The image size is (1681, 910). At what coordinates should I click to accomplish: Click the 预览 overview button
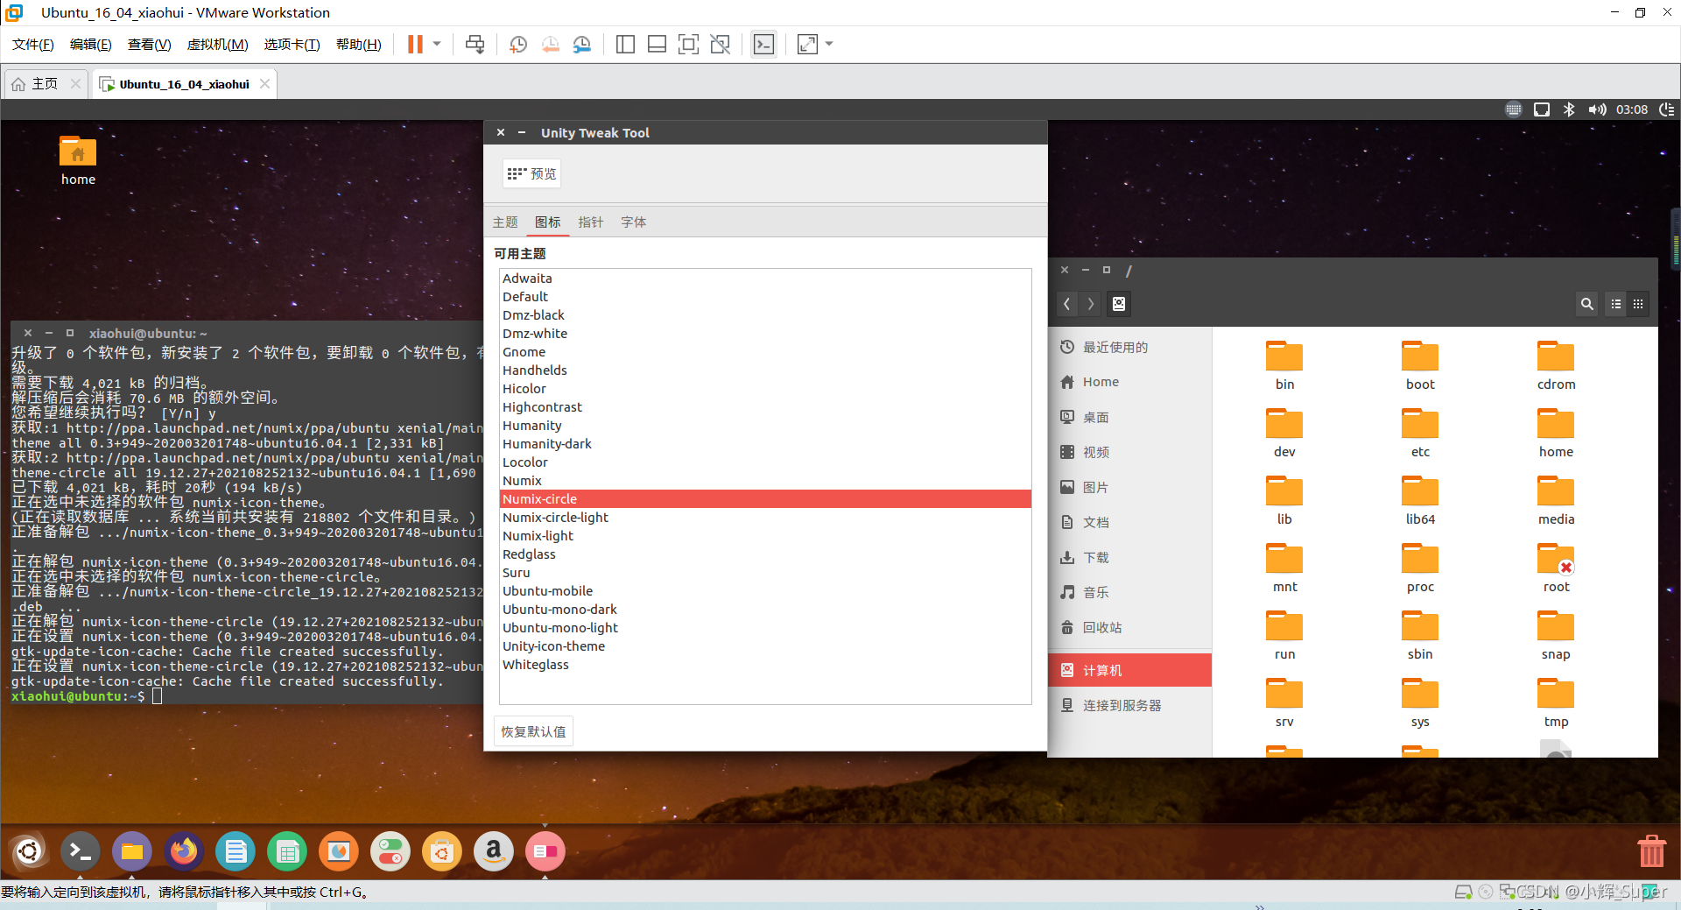tap(531, 173)
